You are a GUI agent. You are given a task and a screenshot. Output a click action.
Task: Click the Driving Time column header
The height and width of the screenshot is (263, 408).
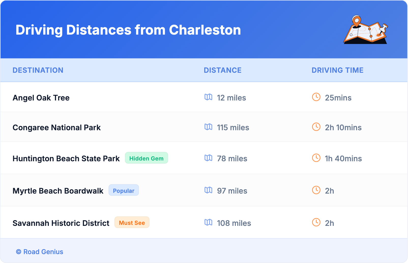tap(338, 70)
